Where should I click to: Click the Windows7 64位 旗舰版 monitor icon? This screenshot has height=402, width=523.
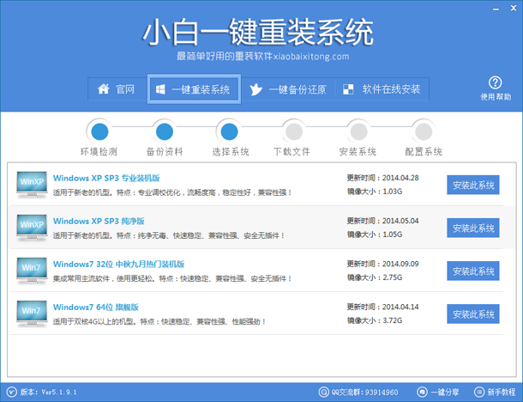point(31,312)
